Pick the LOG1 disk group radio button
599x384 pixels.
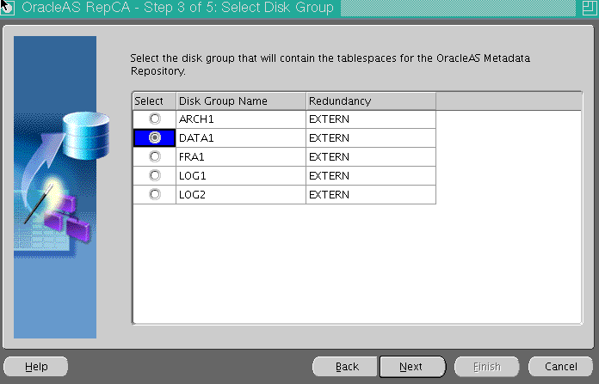[155, 175]
